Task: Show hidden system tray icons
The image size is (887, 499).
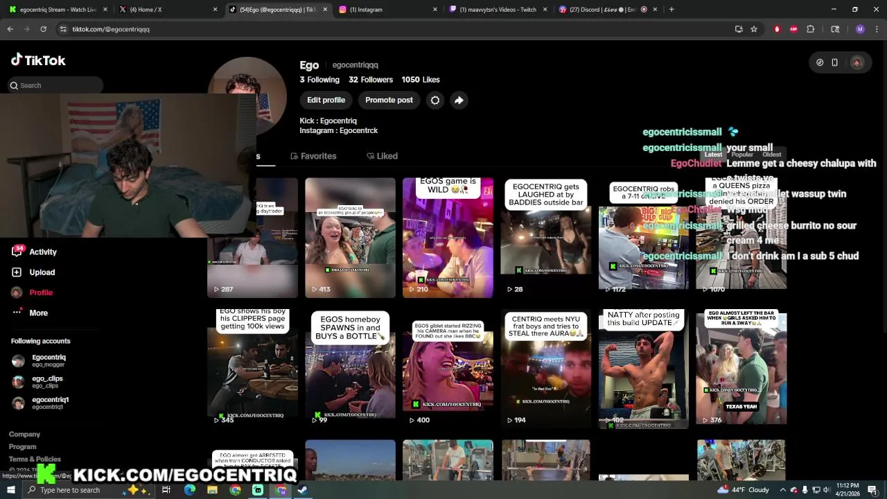Action: click(x=783, y=490)
